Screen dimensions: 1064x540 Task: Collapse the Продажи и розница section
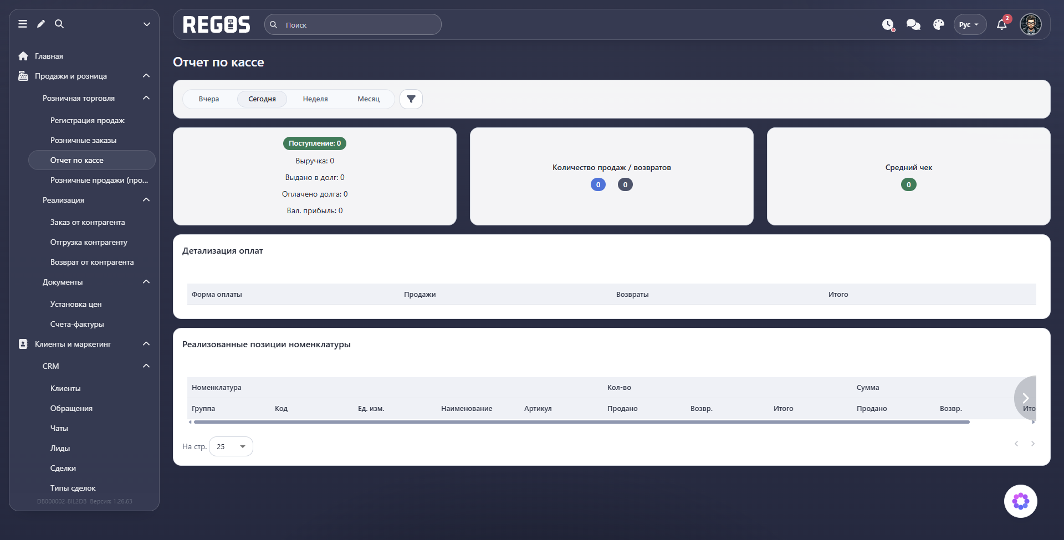coord(146,76)
